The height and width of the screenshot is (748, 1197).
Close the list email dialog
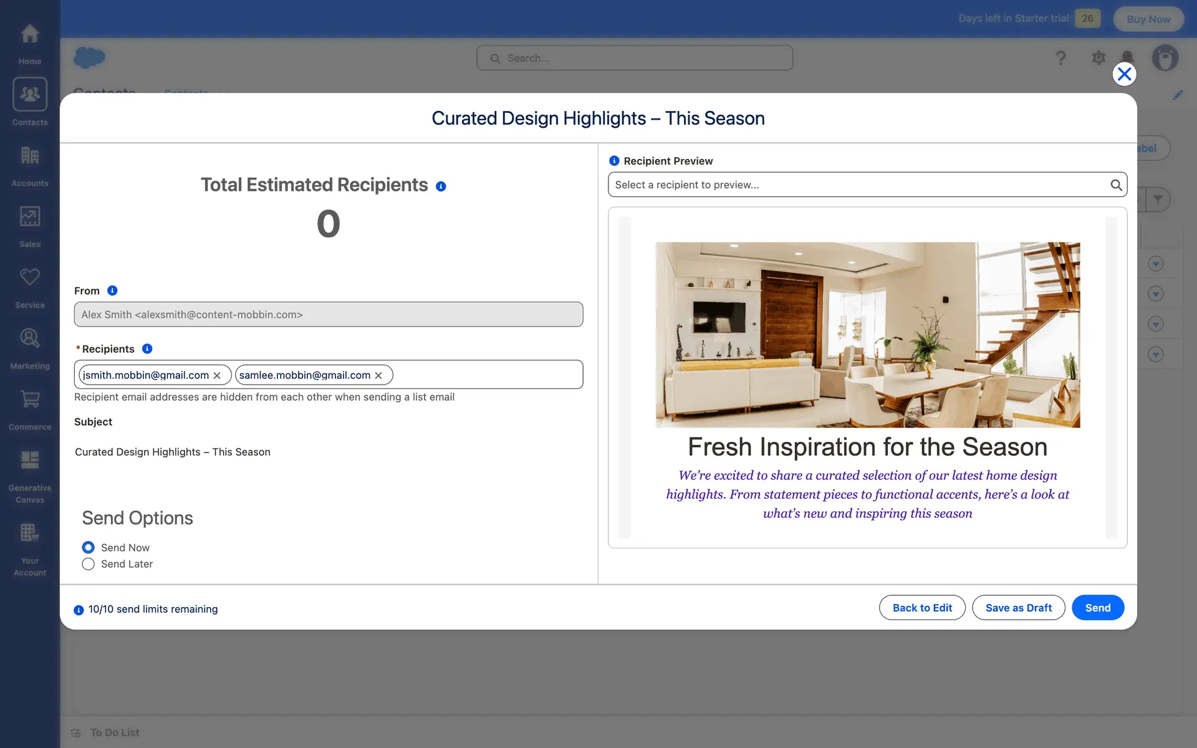click(x=1124, y=74)
